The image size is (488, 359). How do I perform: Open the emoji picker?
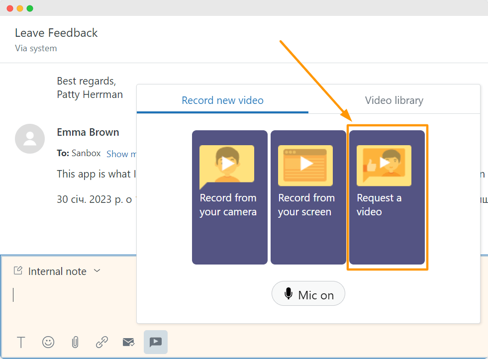pos(48,342)
